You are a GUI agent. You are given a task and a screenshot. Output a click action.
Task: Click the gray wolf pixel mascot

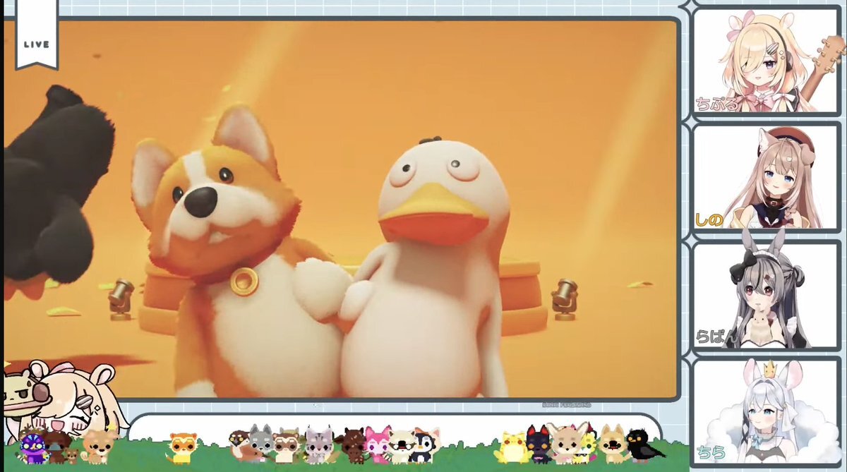[260, 444]
